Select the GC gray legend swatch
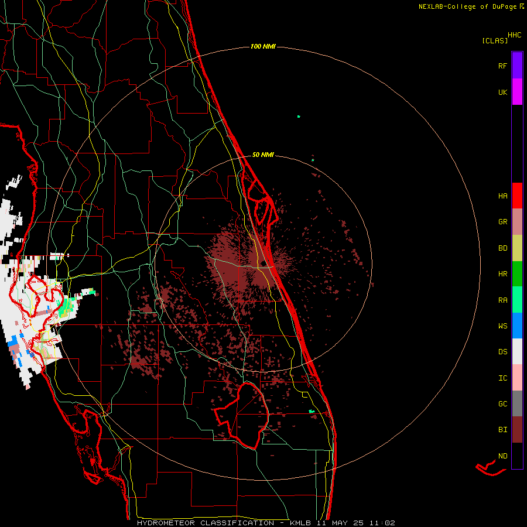The height and width of the screenshot is (527, 527). coord(517,403)
